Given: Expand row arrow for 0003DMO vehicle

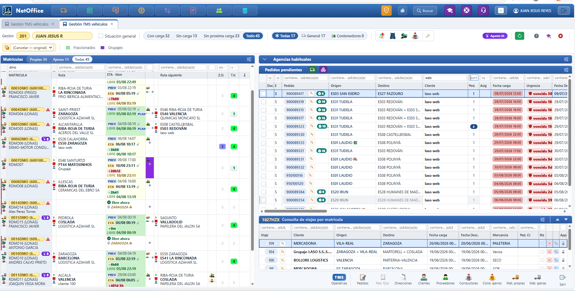Looking at the screenshot, I should point(54,88).
